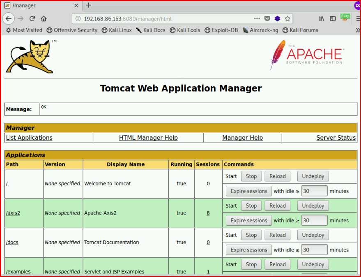Reload the Apache-Axis2 application

click(278, 205)
